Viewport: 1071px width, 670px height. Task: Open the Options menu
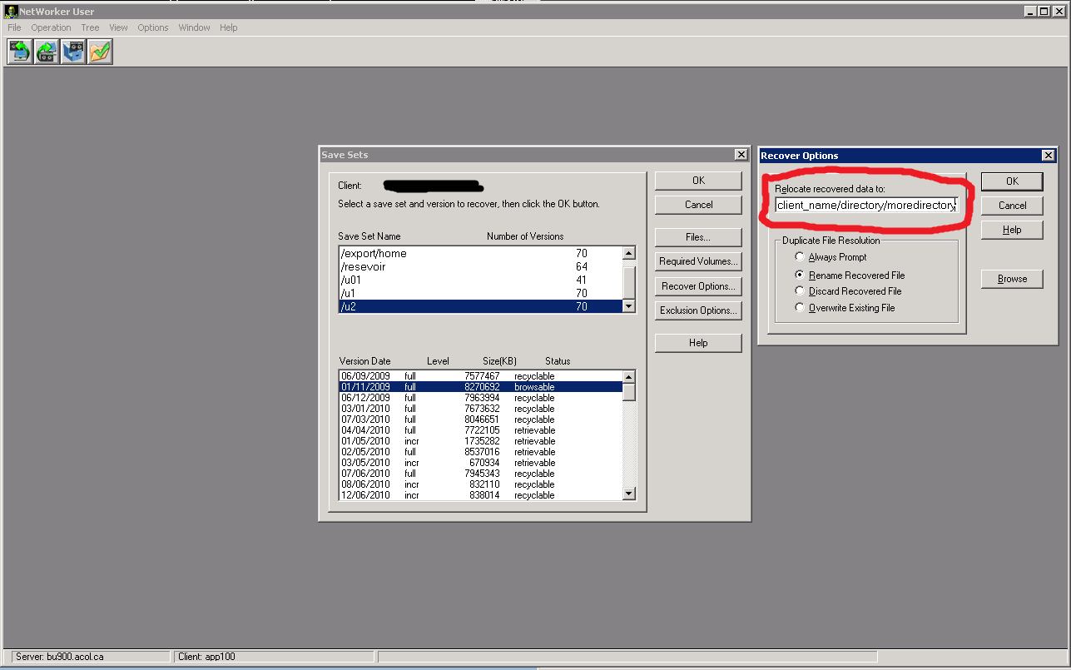click(153, 27)
